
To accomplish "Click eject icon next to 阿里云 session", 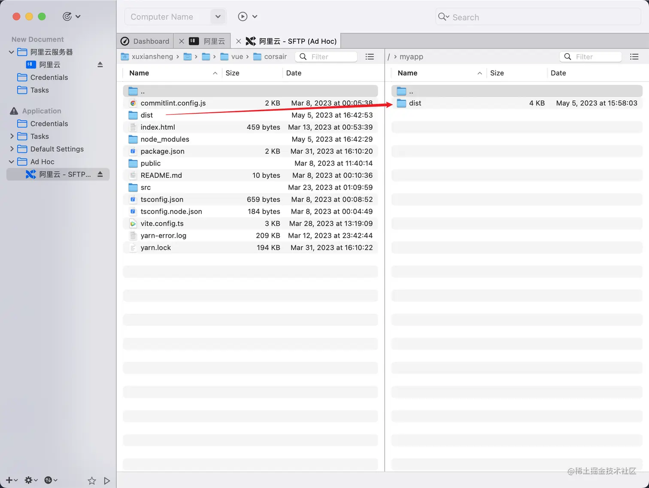I will coord(100,64).
